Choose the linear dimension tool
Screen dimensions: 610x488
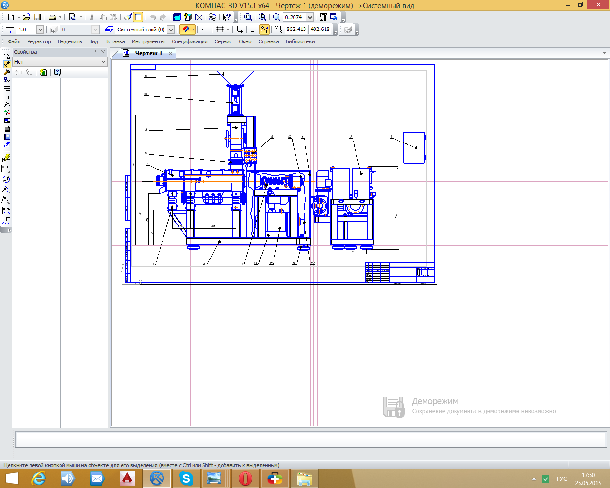pos(6,169)
